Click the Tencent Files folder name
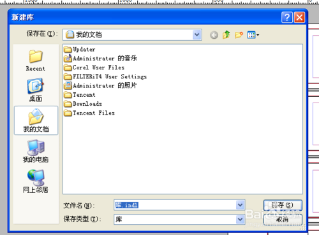The height and width of the screenshot is (235, 319). pos(94,113)
